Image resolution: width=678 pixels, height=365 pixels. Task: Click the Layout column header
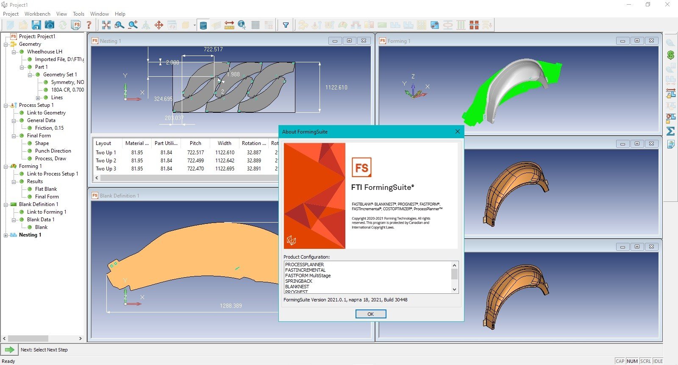pos(108,143)
